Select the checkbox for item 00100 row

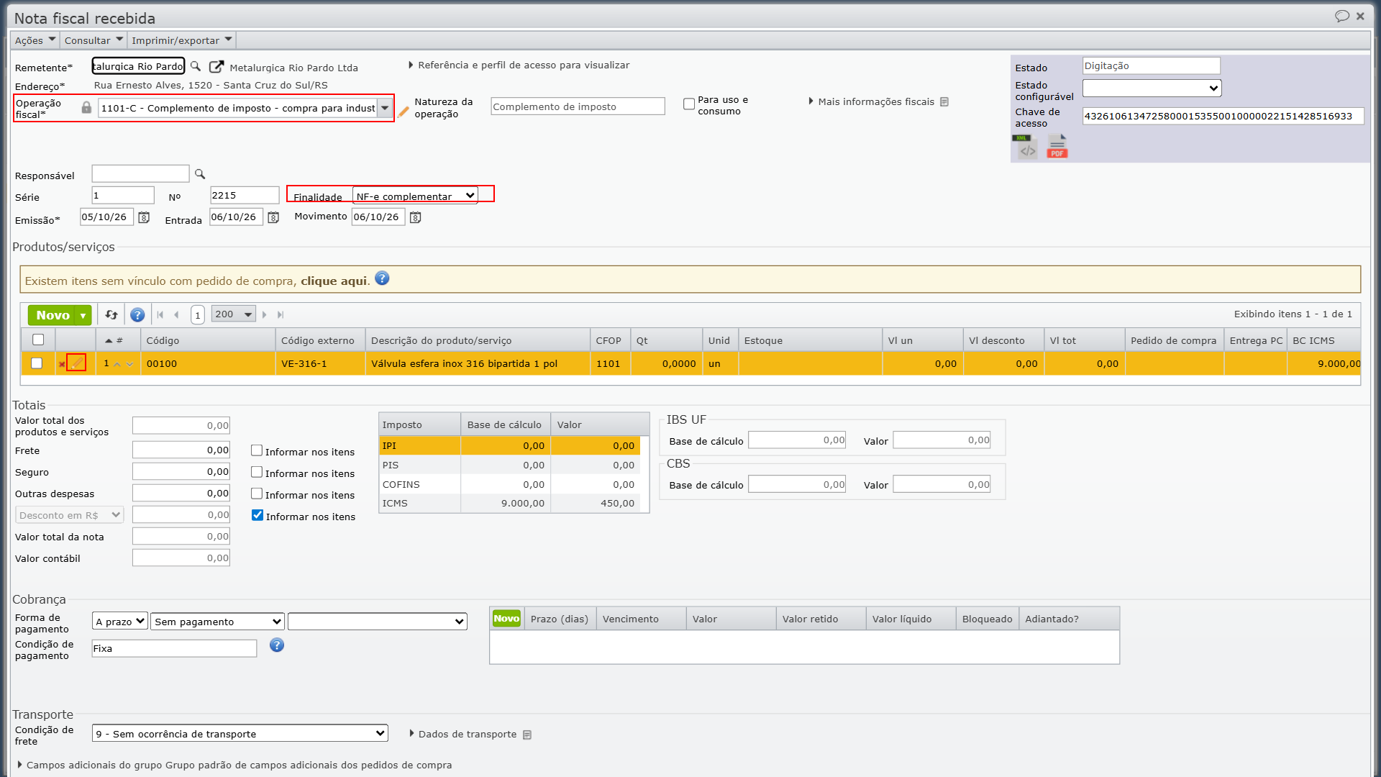(37, 363)
